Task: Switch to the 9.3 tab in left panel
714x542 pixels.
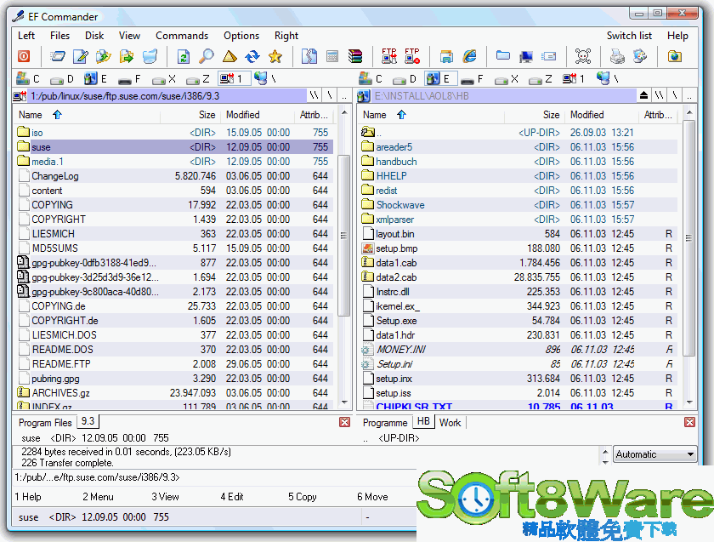Action: (88, 421)
